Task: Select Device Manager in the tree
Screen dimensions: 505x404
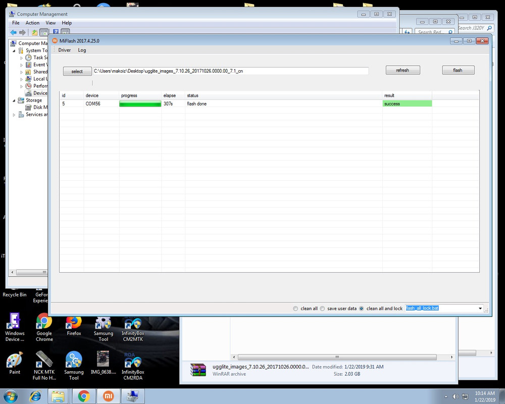Action: 40,93
